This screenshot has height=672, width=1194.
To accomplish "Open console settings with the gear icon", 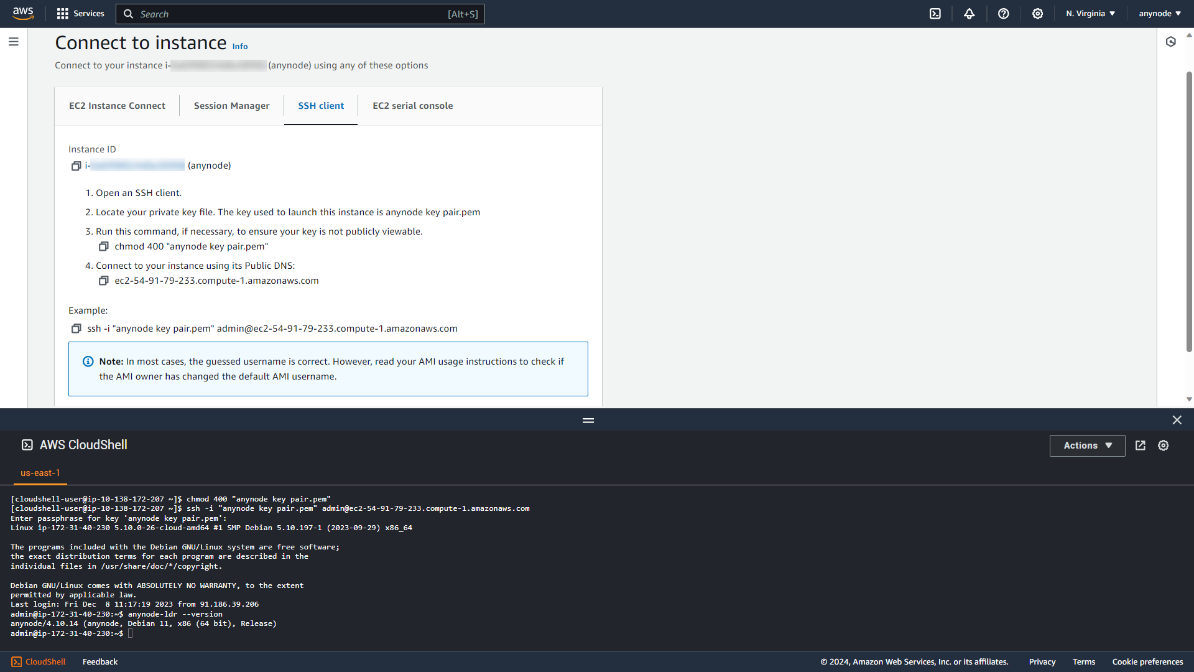I will (1037, 14).
